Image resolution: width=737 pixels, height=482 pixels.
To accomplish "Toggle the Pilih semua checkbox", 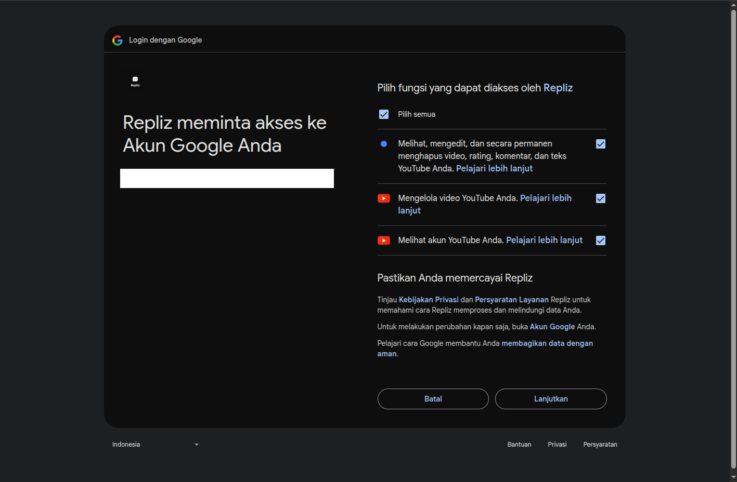I will [384, 114].
